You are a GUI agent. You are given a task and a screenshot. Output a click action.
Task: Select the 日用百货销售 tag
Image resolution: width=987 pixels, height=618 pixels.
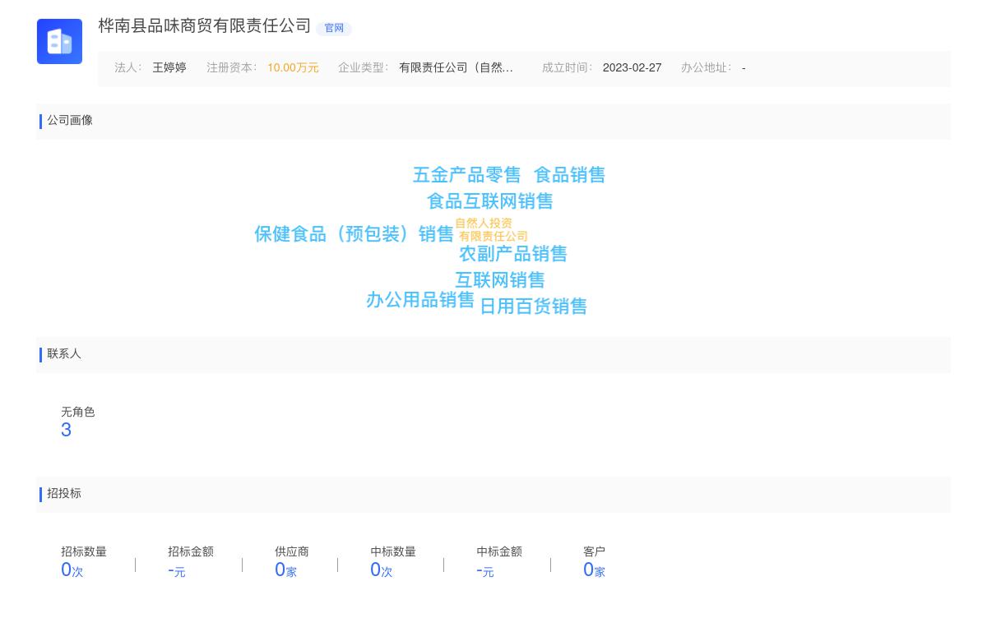(x=533, y=307)
